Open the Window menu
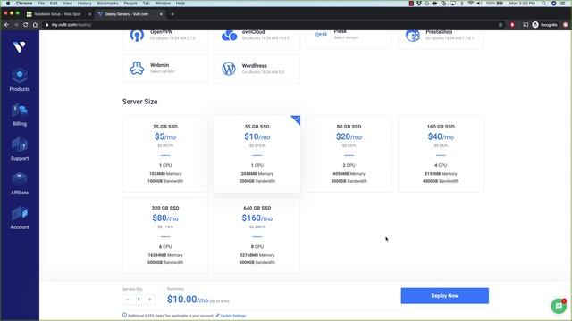 click(x=163, y=4)
